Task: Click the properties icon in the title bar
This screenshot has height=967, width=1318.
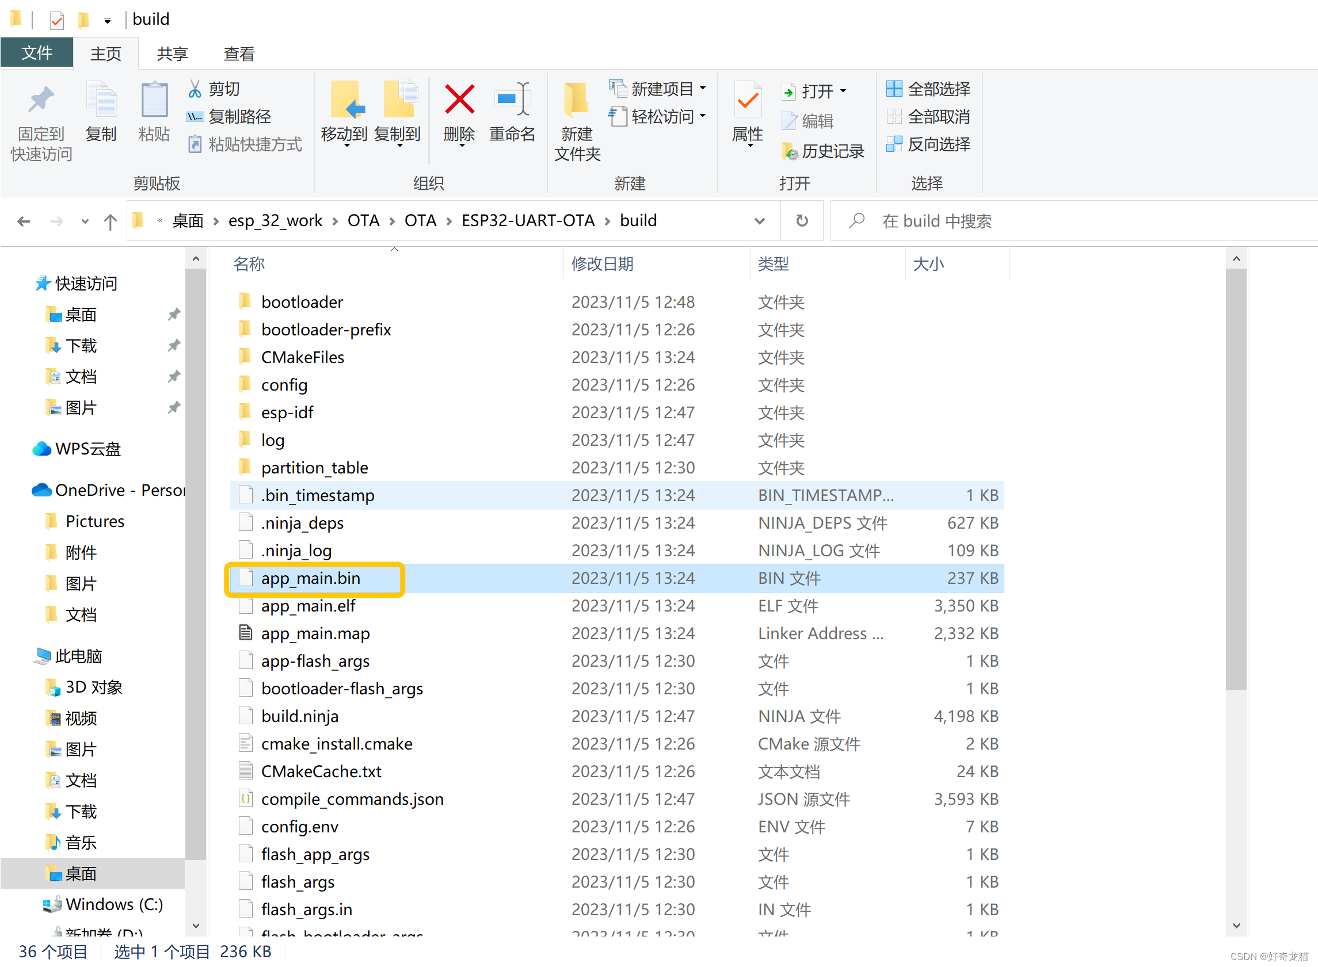Action: [x=56, y=21]
